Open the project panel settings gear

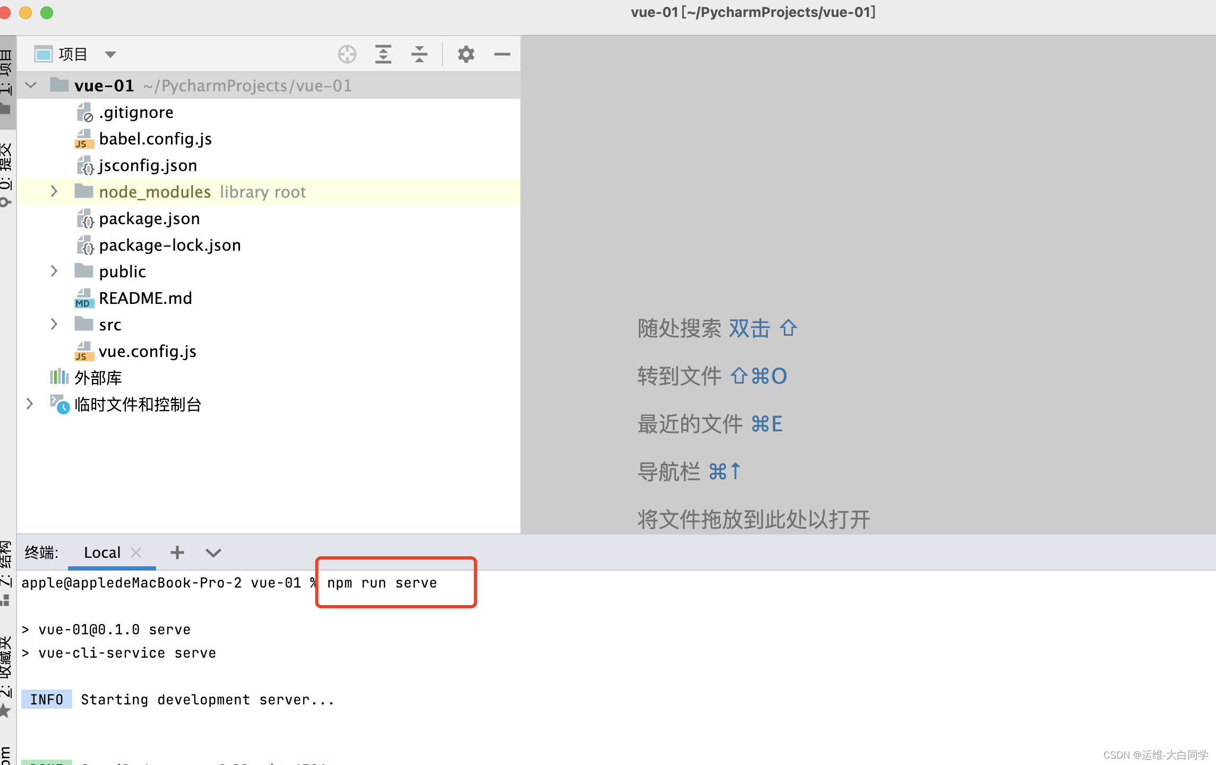point(466,54)
